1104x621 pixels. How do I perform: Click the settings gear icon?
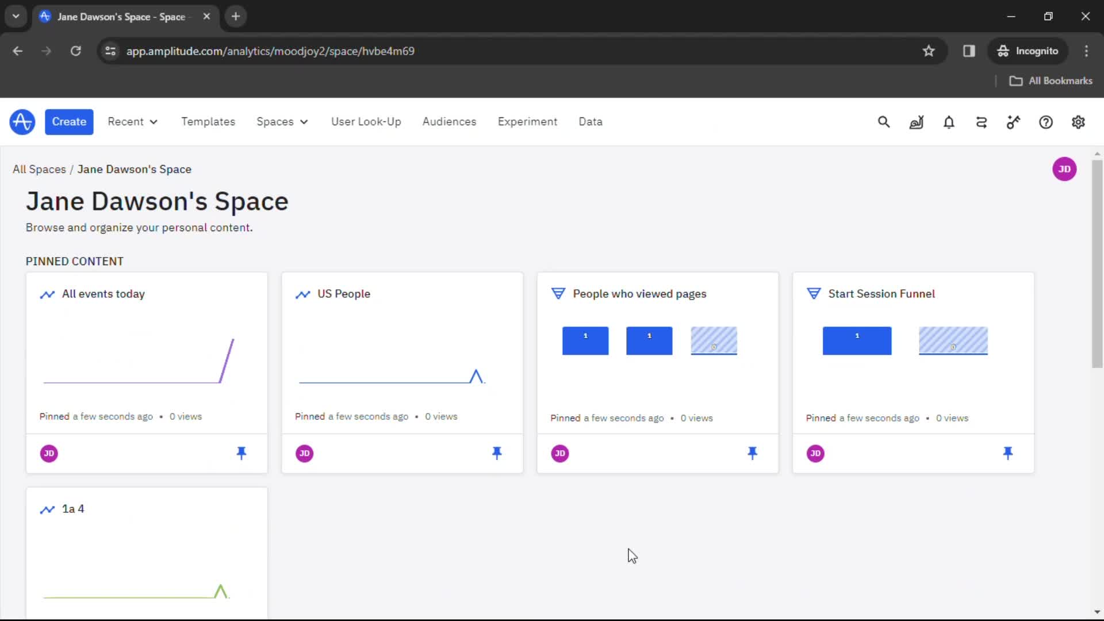click(1078, 122)
